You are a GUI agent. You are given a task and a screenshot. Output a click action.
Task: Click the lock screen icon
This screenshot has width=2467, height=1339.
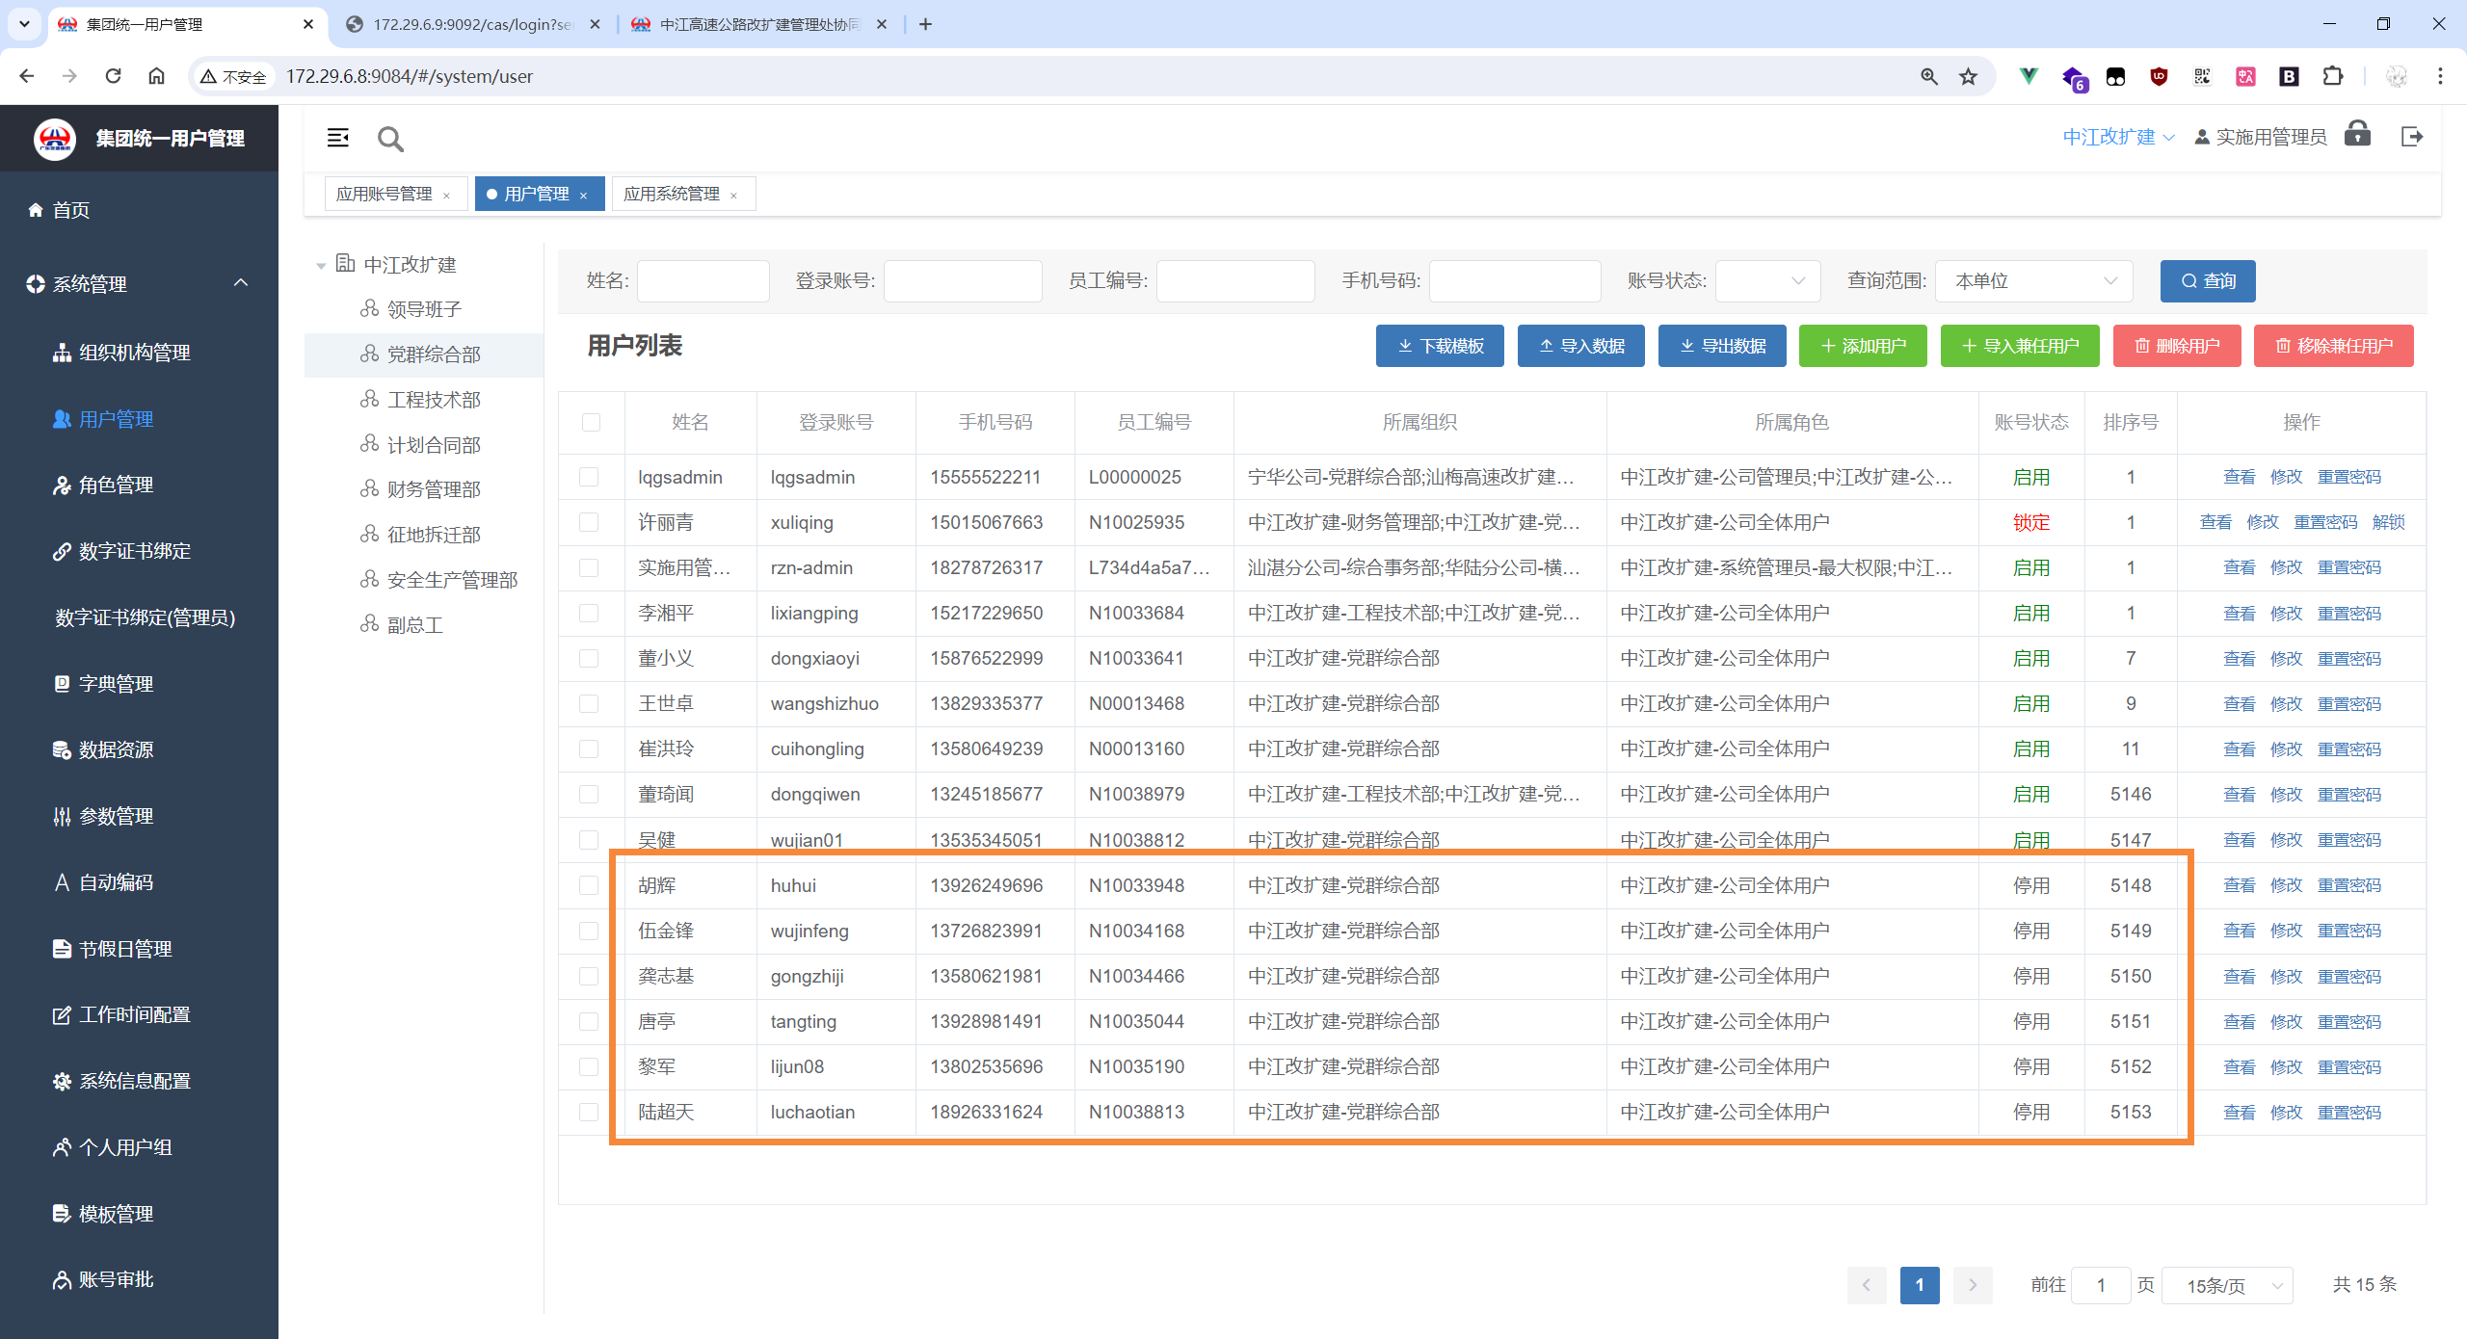[x=2357, y=134]
